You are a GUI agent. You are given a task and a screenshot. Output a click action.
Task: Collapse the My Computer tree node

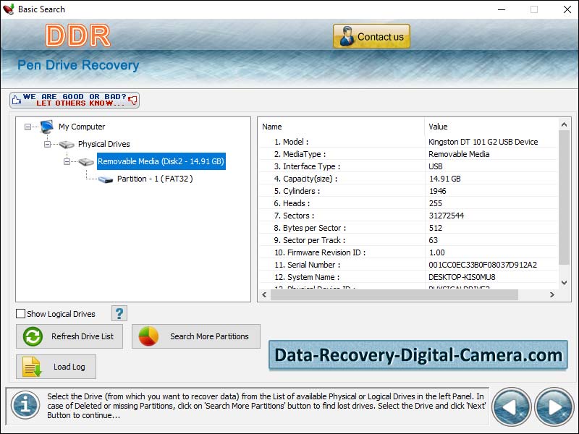click(x=26, y=126)
